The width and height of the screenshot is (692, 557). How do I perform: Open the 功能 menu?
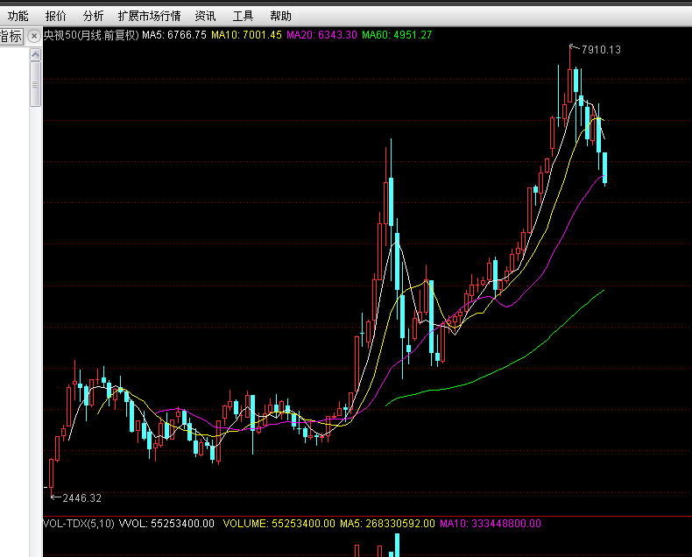(18, 17)
